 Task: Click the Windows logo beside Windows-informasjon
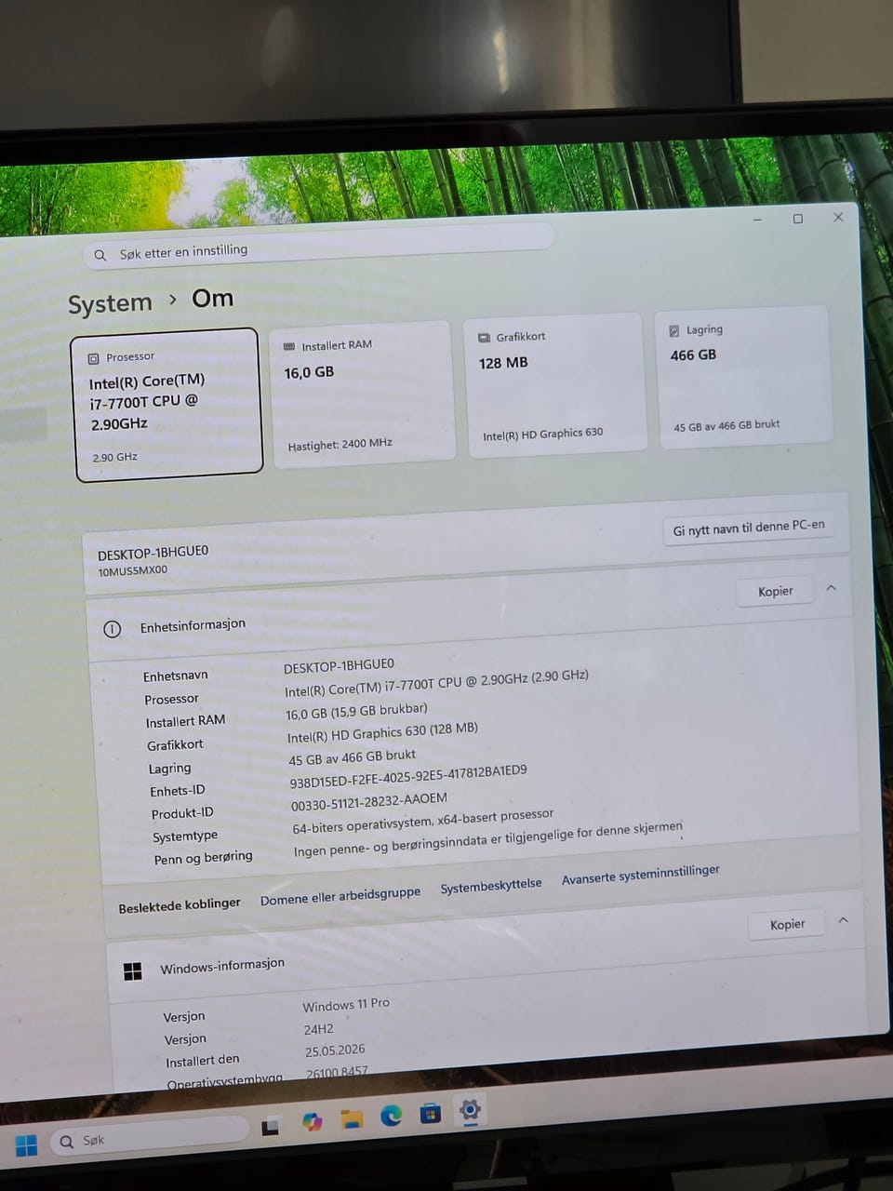click(x=133, y=971)
